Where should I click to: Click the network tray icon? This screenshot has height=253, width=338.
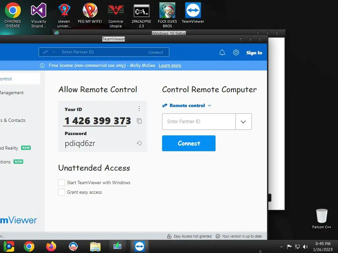[297, 246]
